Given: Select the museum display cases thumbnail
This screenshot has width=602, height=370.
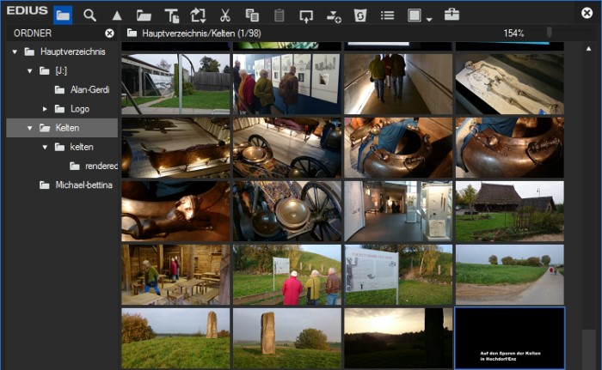Looking at the screenshot, I should (x=398, y=211).
